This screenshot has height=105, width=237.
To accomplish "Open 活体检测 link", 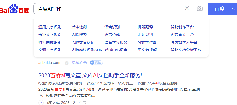I will tap(79, 27).
